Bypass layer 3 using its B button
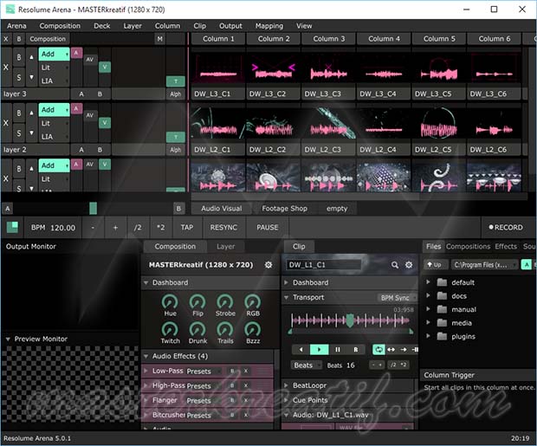This screenshot has width=537, height=446. [19, 57]
